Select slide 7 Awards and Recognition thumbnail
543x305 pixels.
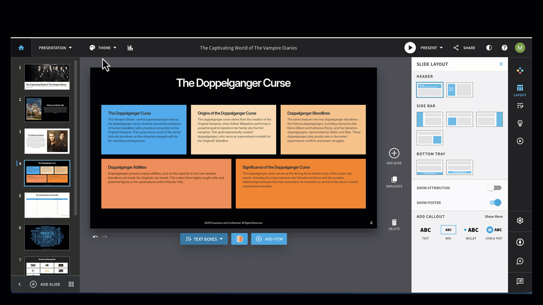pyautogui.click(x=47, y=266)
